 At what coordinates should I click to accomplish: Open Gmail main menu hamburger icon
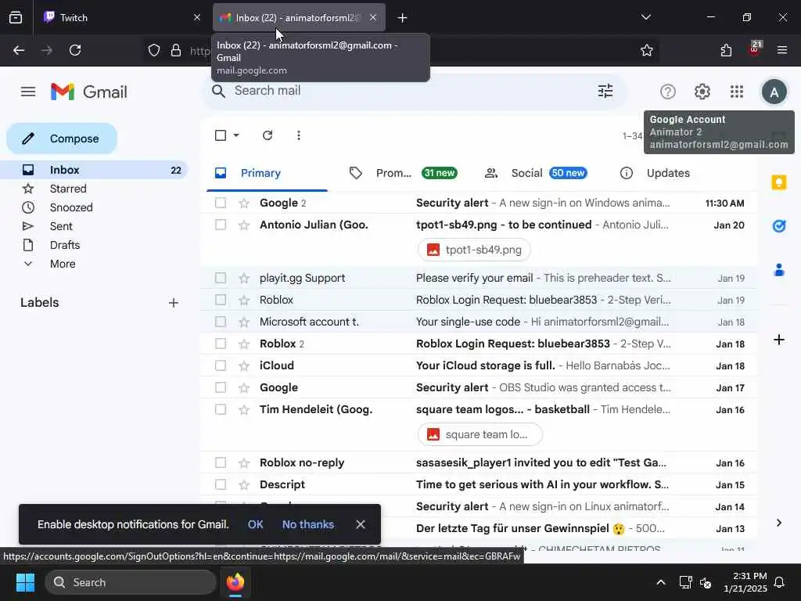(28, 92)
